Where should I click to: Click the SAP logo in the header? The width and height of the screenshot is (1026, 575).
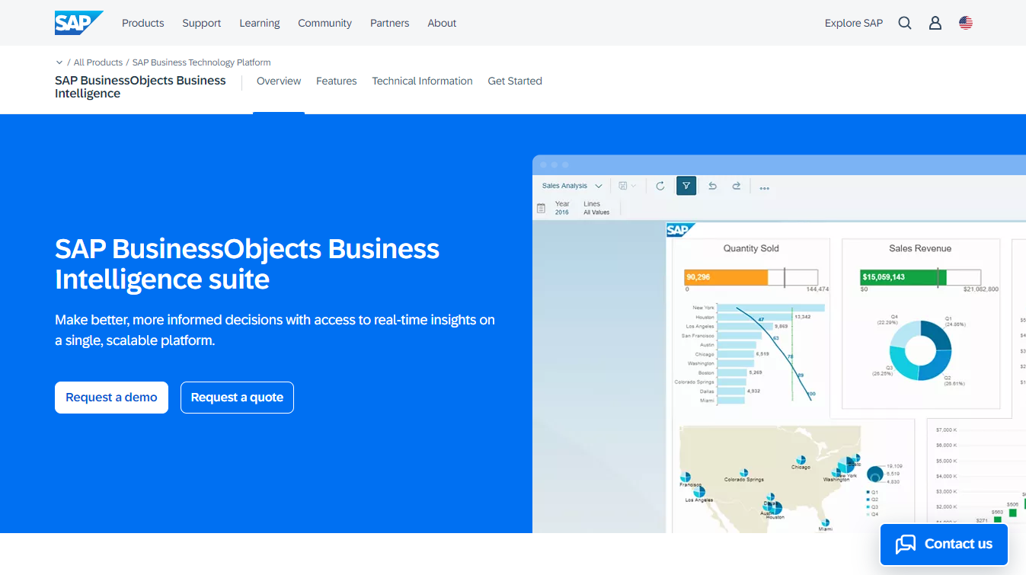pos(78,23)
